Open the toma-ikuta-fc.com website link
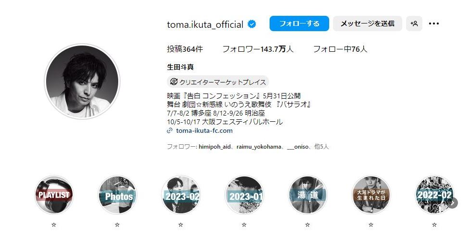This screenshot has width=469, height=245. point(204,130)
